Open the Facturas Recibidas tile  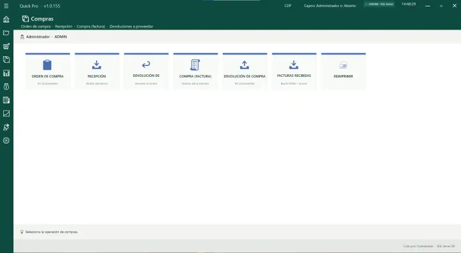[294, 72]
